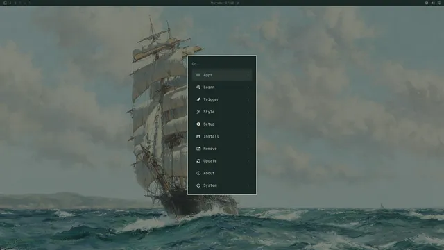Select the About menu label

tap(209, 173)
